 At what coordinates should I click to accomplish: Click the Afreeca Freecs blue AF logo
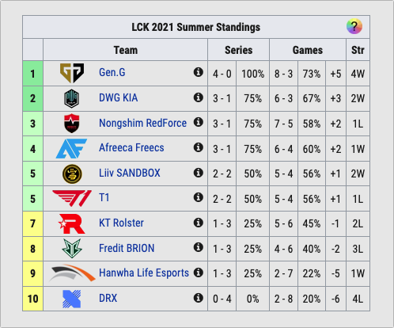[71, 148]
